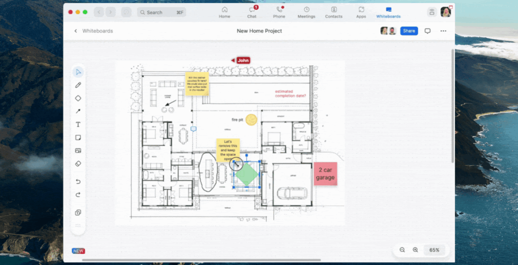Select the Pen drawing tool
The image size is (518, 265).
(78, 85)
